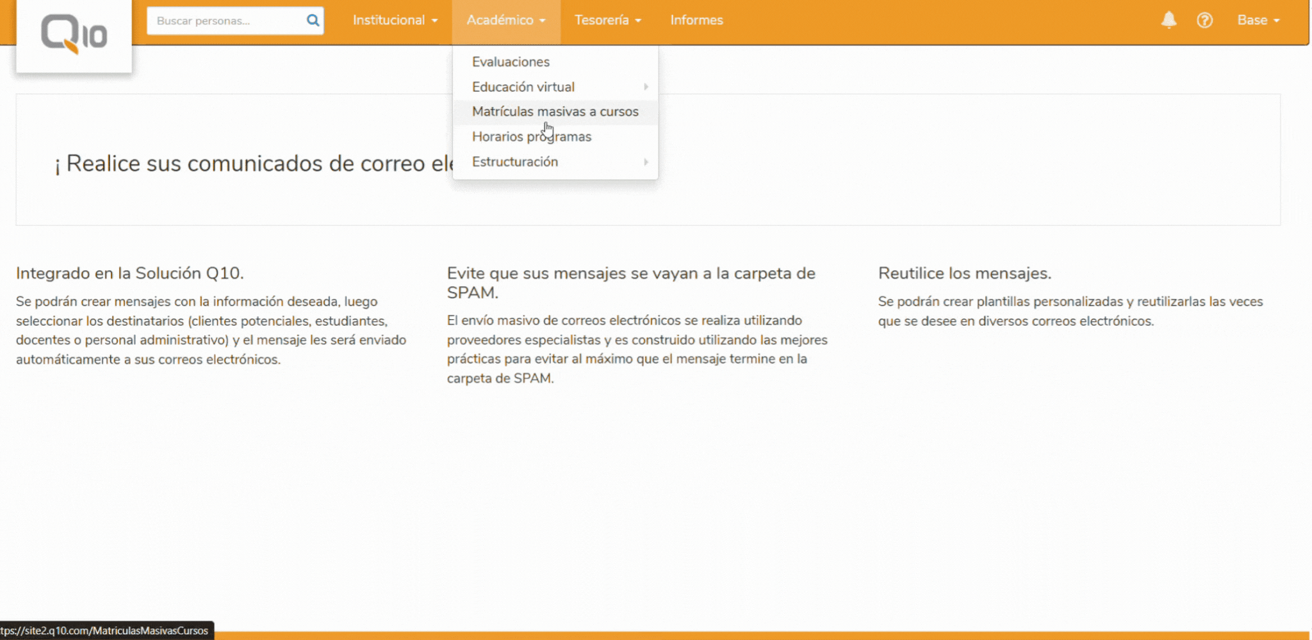The image size is (1312, 640).
Task: Expand the Educación virtual submenu
Action: 555,87
